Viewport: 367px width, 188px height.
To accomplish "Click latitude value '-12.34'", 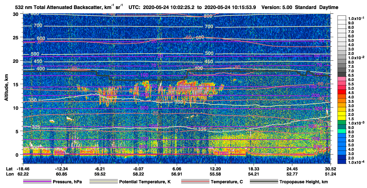I will 61,169.
